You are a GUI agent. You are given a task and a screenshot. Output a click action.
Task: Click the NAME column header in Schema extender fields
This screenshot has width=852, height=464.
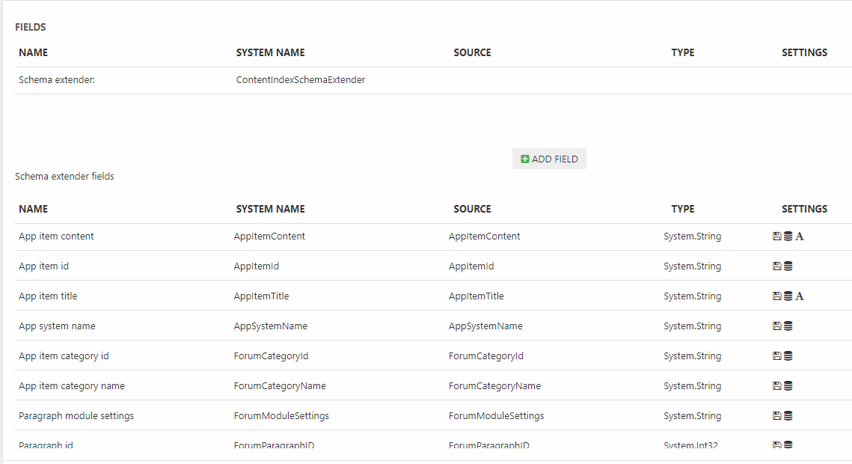click(x=33, y=209)
